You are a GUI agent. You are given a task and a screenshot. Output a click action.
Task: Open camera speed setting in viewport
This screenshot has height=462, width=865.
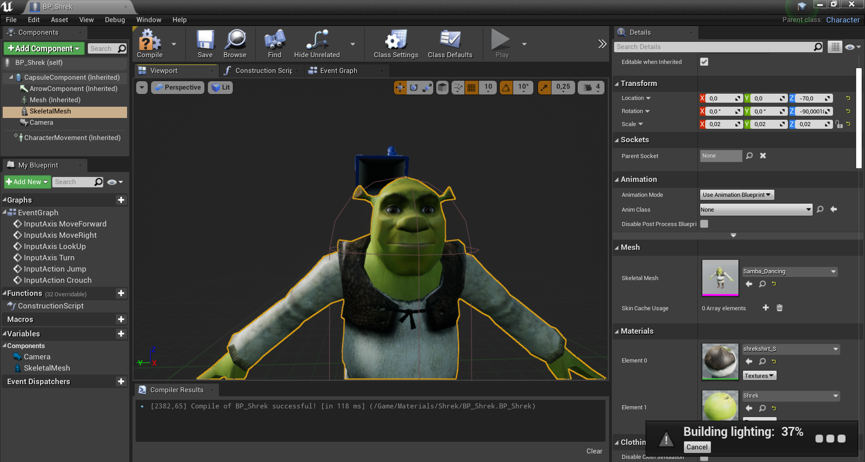click(x=591, y=87)
